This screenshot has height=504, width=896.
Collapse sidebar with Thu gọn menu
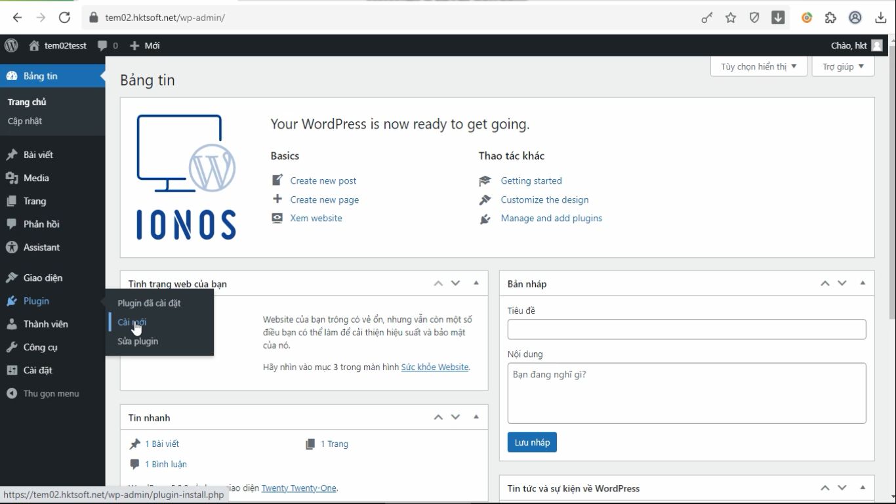click(x=51, y=394)
